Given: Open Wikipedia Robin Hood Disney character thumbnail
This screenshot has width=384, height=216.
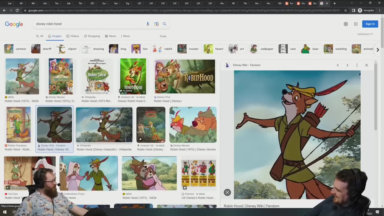Looking at the screenshot, I should pyautogui.click(x=104, y=125).
